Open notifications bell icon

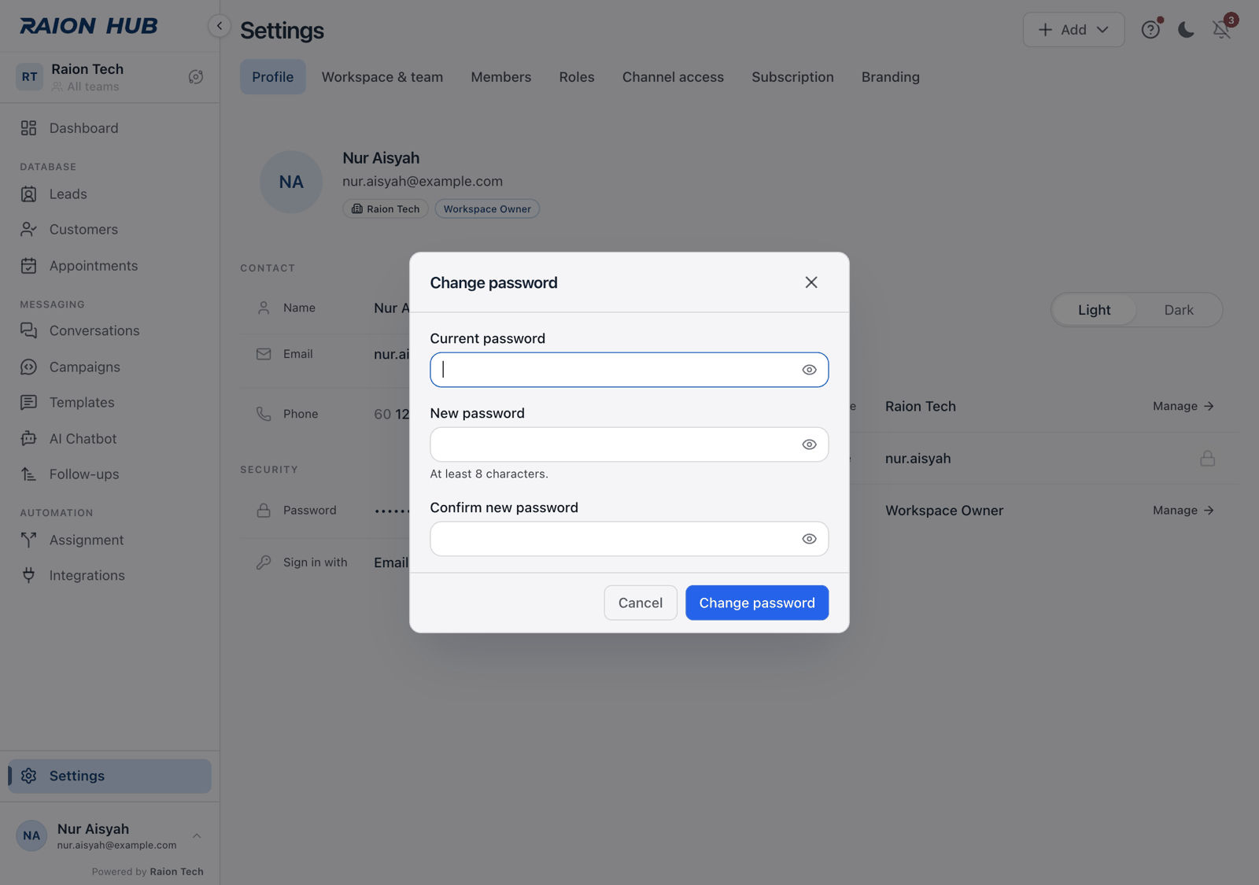tap(1221, 30)
